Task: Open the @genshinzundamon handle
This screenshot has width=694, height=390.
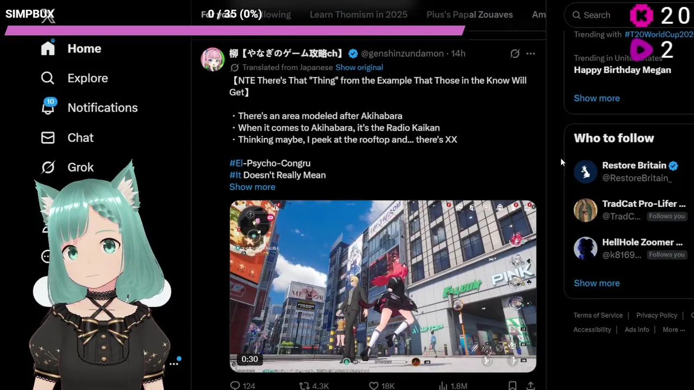Action: pyautogui.click(x=402, y=54)
